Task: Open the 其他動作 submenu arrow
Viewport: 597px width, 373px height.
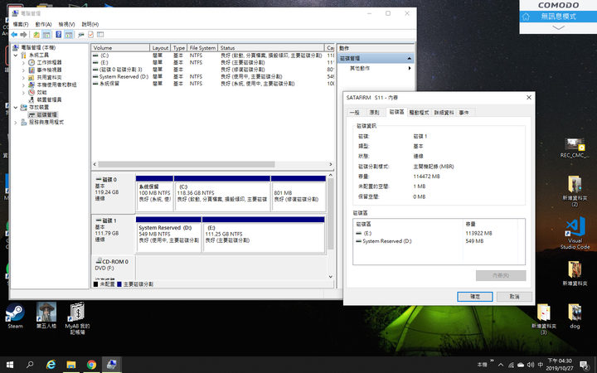Action: pos(410,68)
